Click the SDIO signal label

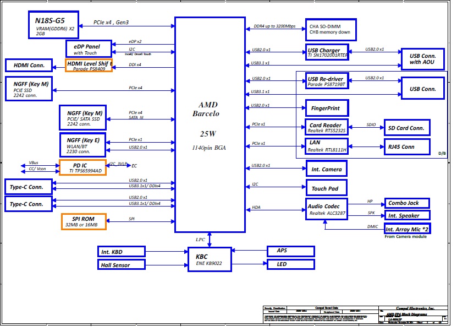pyautogui.click(x=371, y=124)
